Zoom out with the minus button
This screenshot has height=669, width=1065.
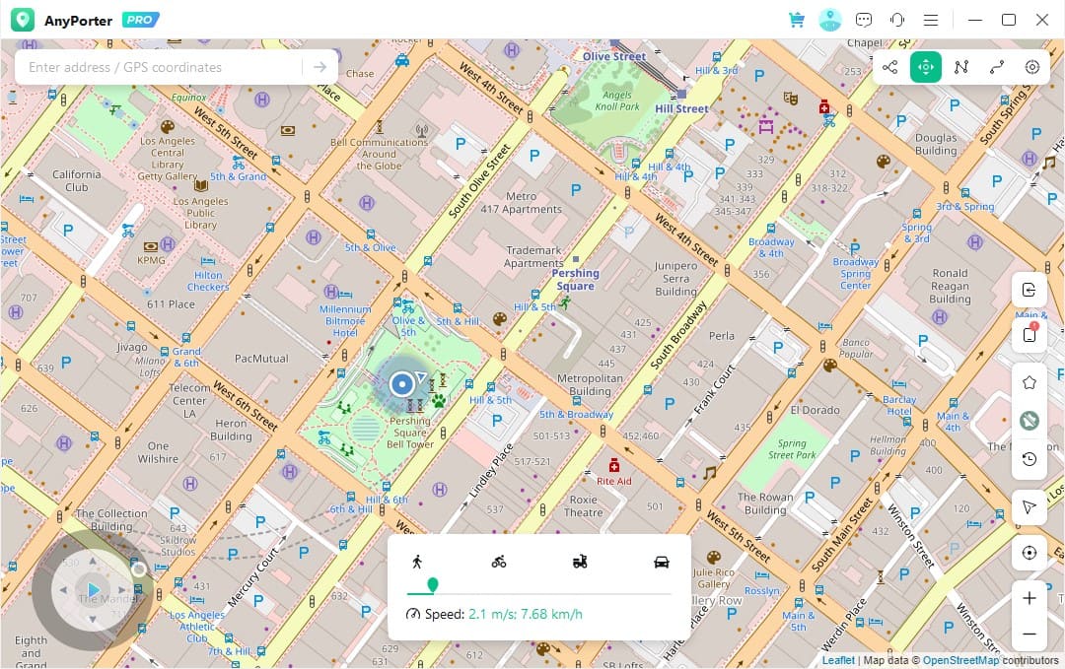click(x=1029, y=635)
